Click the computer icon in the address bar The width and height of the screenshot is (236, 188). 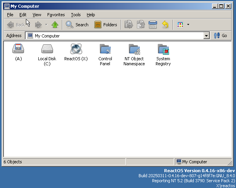click(30, 36)
